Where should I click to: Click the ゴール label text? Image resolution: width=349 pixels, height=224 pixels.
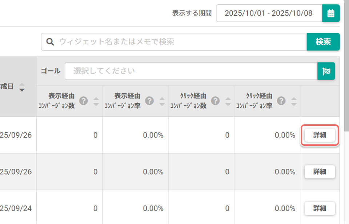(51, 71)
